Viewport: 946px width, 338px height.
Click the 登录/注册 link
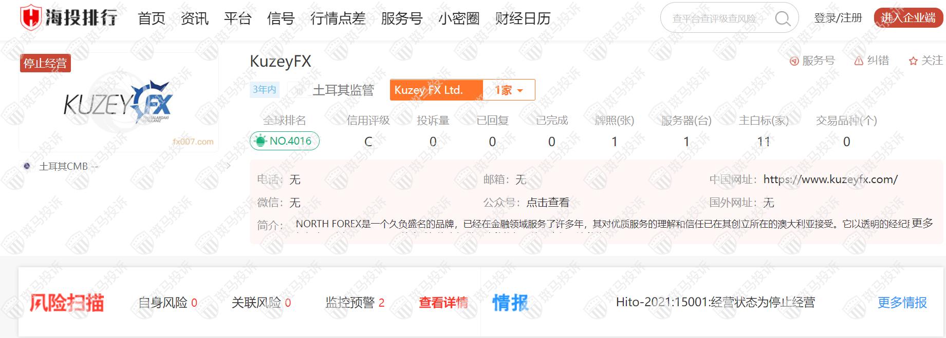(x=838, y=18)
